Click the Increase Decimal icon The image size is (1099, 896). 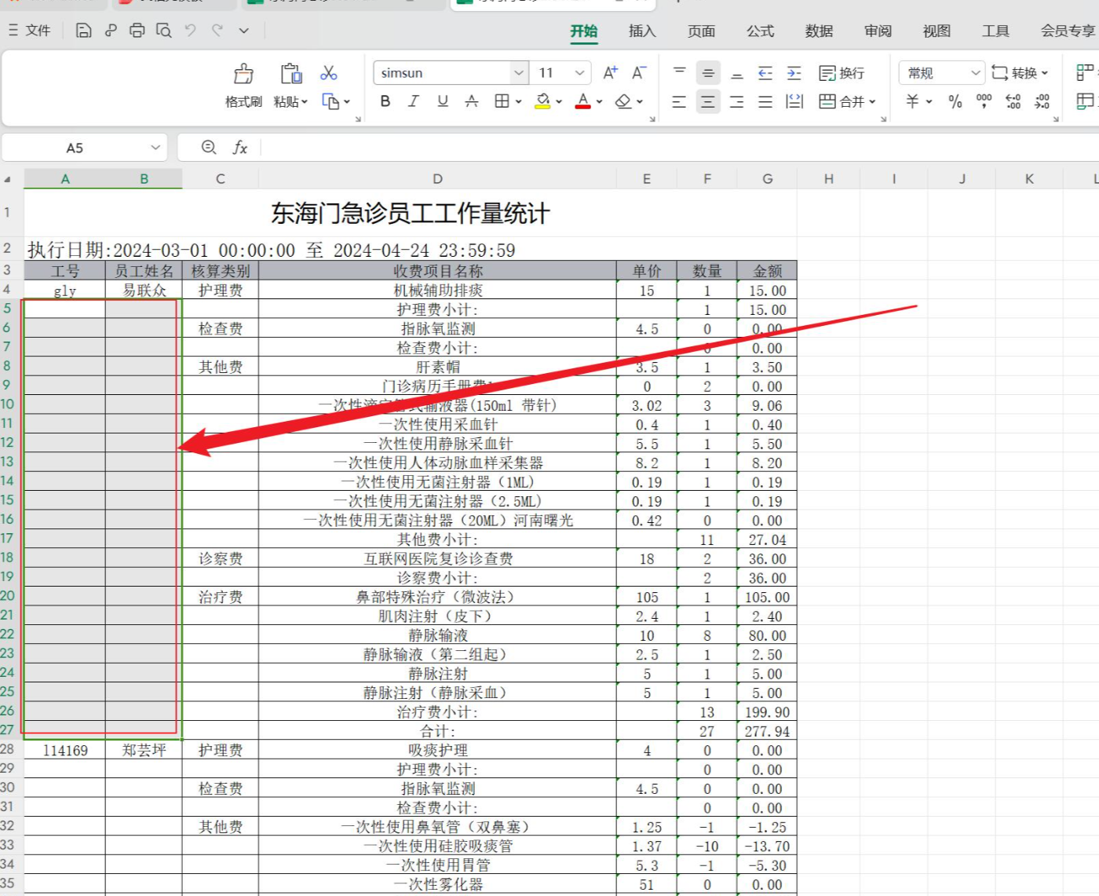1013,101
